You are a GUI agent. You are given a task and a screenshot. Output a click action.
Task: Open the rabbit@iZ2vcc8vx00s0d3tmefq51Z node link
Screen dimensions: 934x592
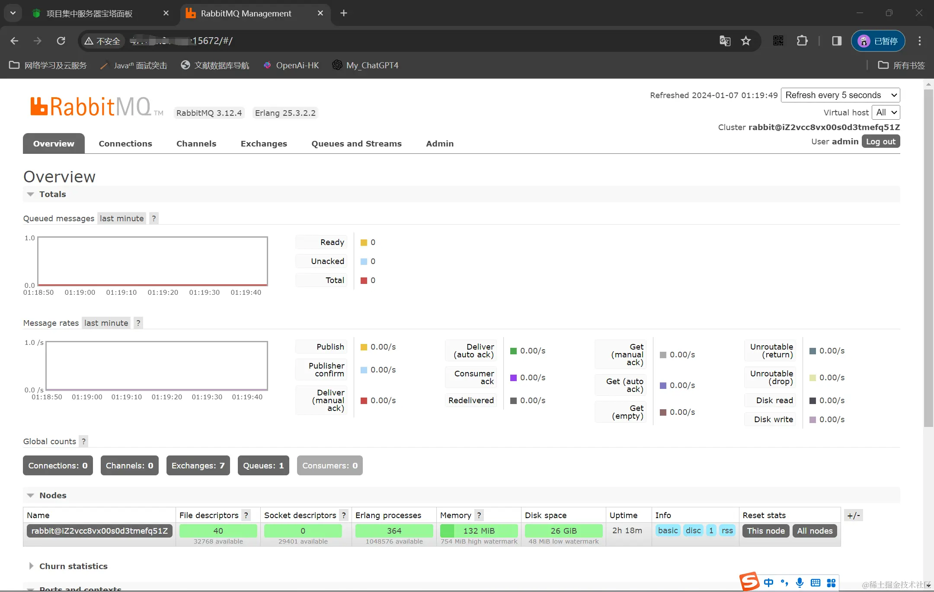coord(99,531)
